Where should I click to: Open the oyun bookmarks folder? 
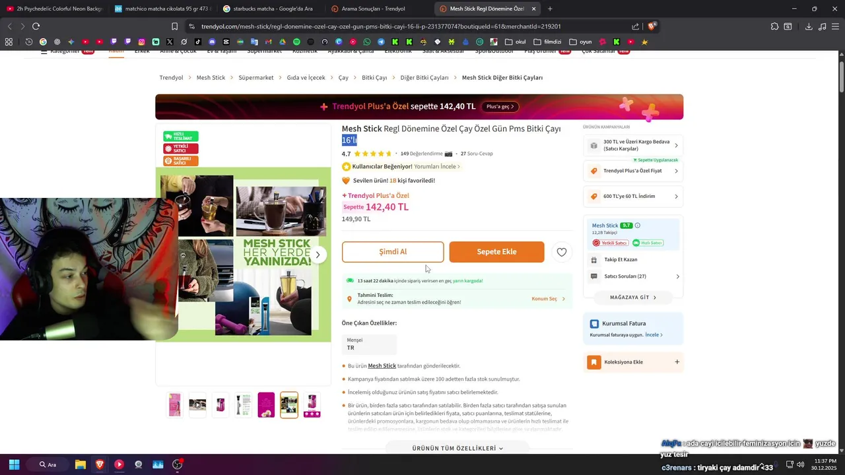point(580,42)
